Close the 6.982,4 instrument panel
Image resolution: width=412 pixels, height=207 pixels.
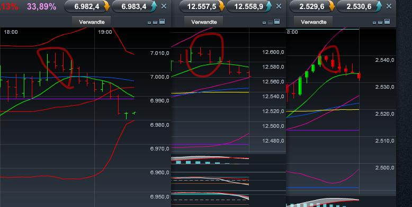(164, 6)
